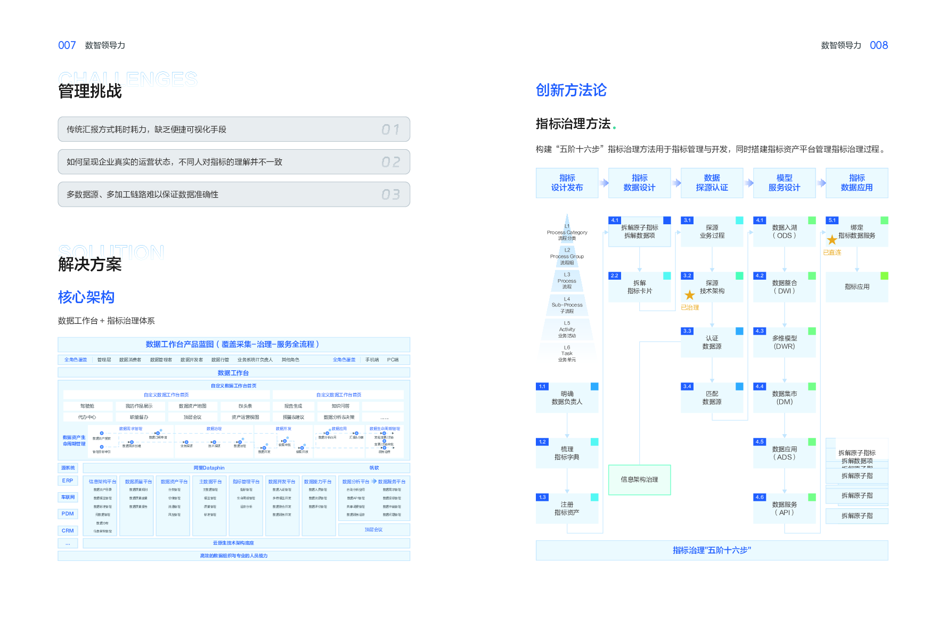Screen dimensions: 946x619
Task: Click the orange star above 已直连
Action: pyautogui.click(x=831, y=240)
